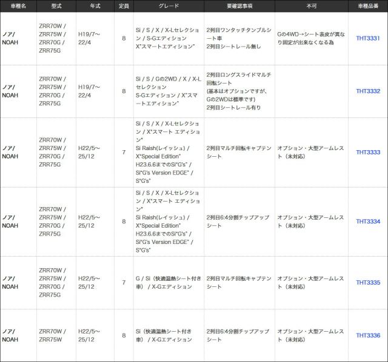
Task: Select the note 'Gの4WD→シート表皮が異なり固定が出来なくなる為'
Action: point(311,38)
